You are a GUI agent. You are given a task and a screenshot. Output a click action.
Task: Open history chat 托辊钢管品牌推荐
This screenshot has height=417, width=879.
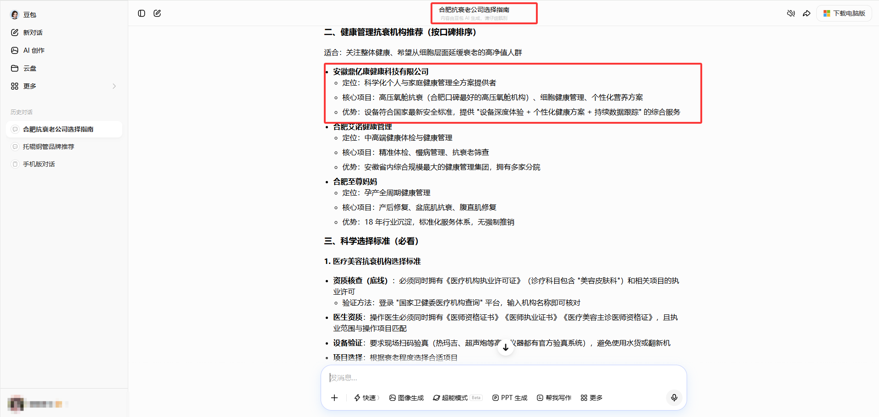click(x=64, y=147)
